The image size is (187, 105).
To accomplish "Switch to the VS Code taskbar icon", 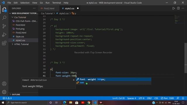I will click(x=95, y=102).
